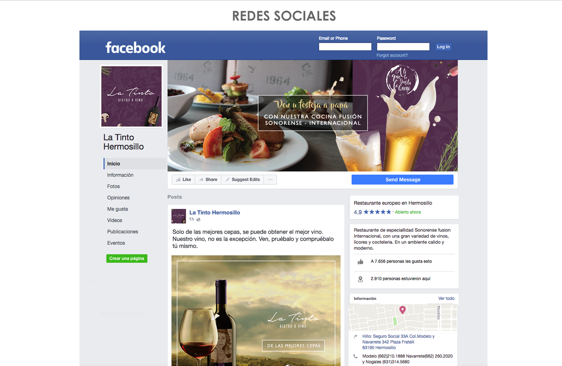The width and height of the screenshot is (562, 366).
Task: Open the Información sidebar item
Action: tap(120, 175)
